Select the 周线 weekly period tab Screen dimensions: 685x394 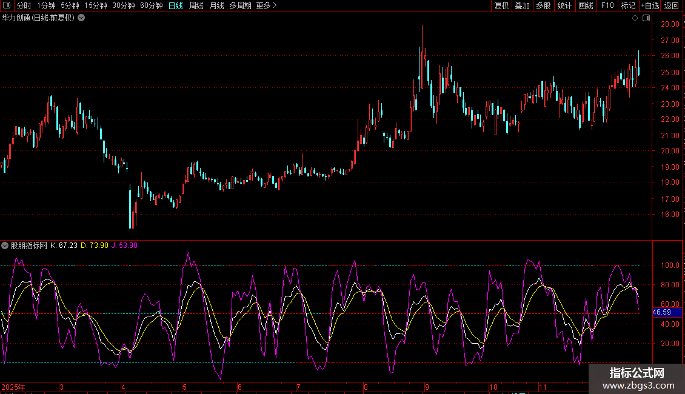coord(196,6)
